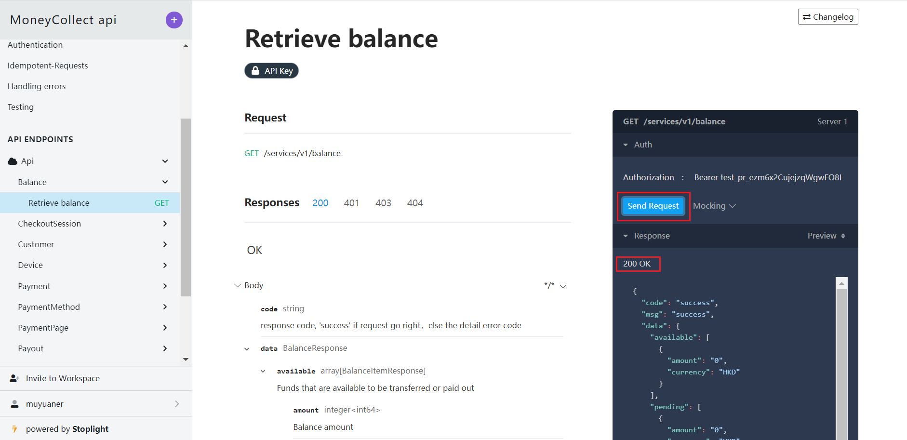Click the lock icon on API Key badge

coord(255,71)
